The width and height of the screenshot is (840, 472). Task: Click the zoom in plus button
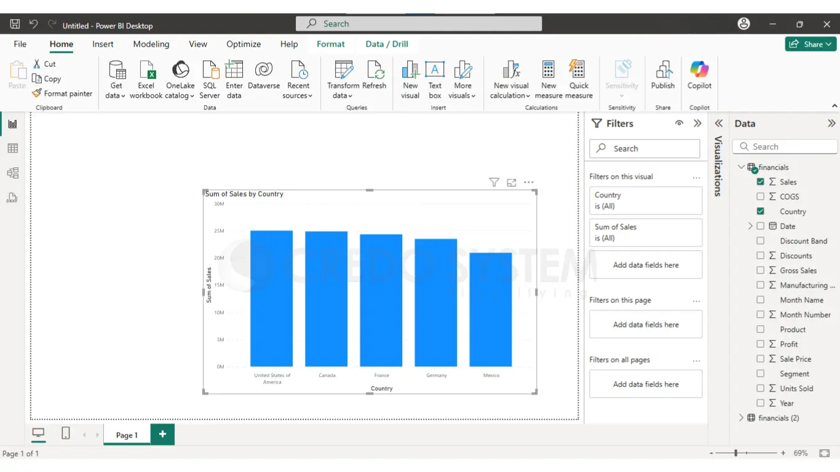tap(783, 453)
